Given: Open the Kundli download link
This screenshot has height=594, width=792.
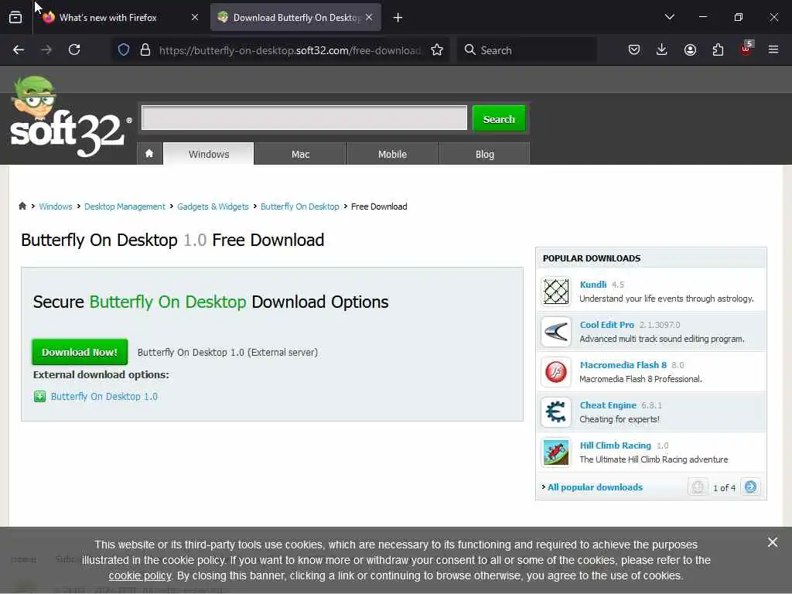Looking at the screenshot, I should point(593,285).
